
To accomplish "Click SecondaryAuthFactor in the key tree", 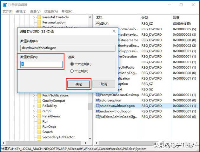I will [x=58, y=137].
